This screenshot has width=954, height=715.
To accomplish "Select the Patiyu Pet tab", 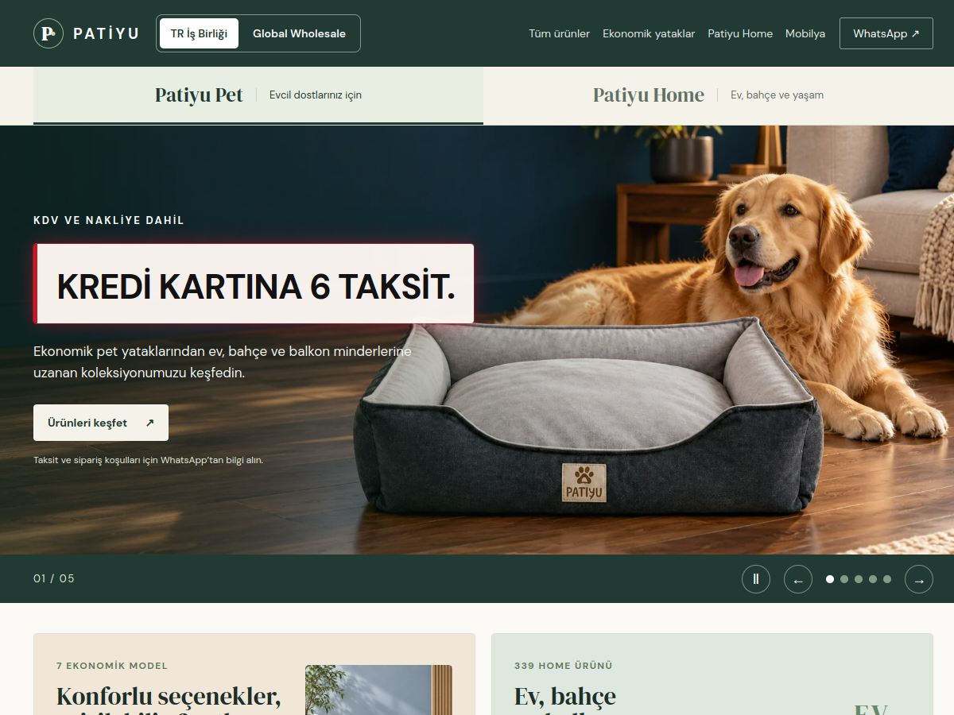I will (x=258, y=95).
